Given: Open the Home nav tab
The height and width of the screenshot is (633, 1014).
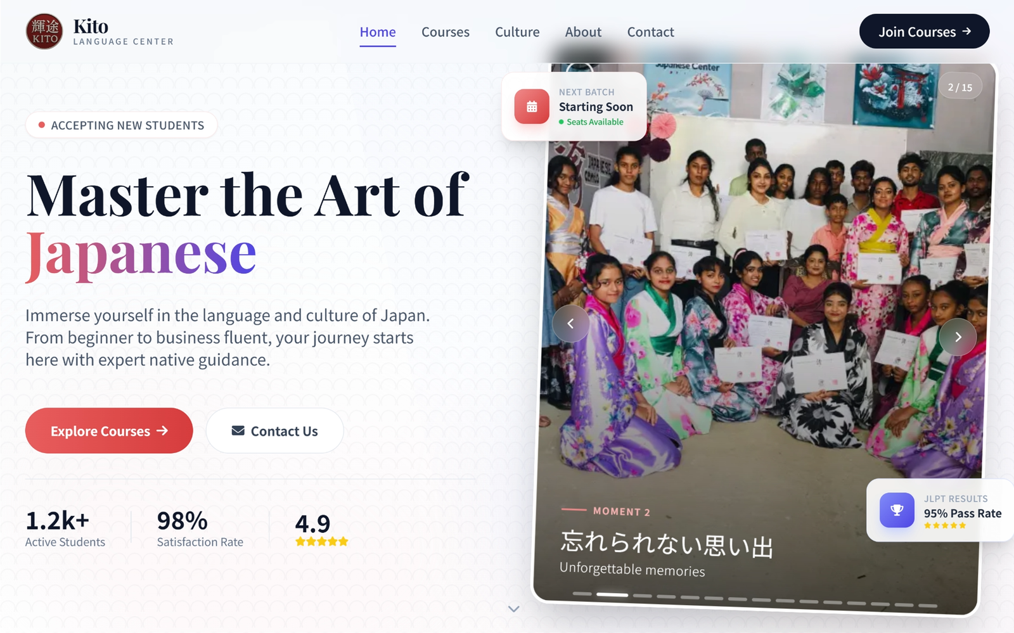Looking at the screenshot, I should pyautogui.click(x=378, y=32).
